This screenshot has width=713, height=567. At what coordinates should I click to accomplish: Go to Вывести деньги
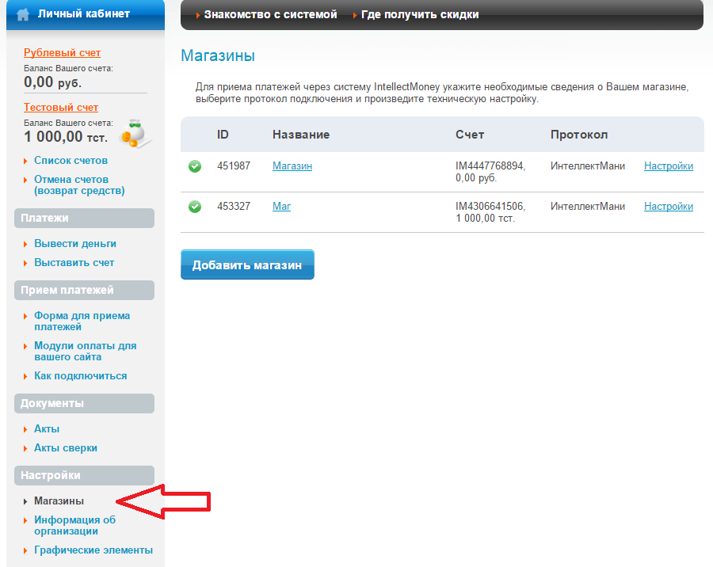point(75,244)
